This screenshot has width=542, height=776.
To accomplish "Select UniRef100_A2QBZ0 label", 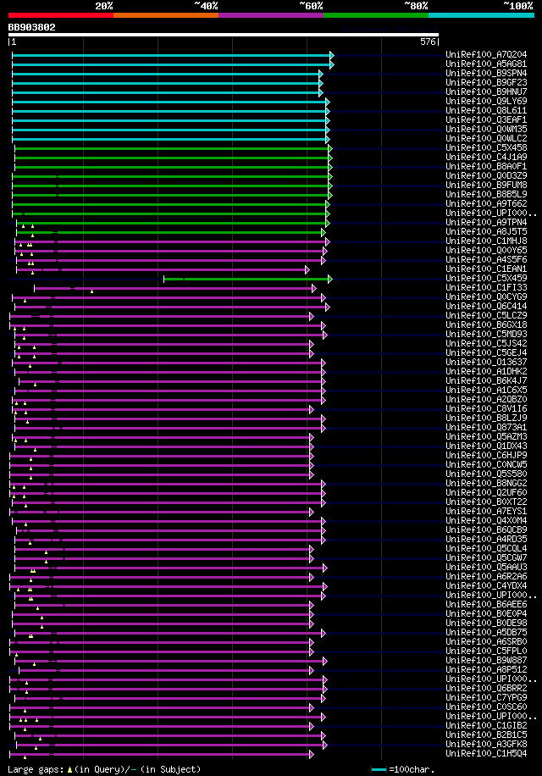I will (x=486, y=399).
